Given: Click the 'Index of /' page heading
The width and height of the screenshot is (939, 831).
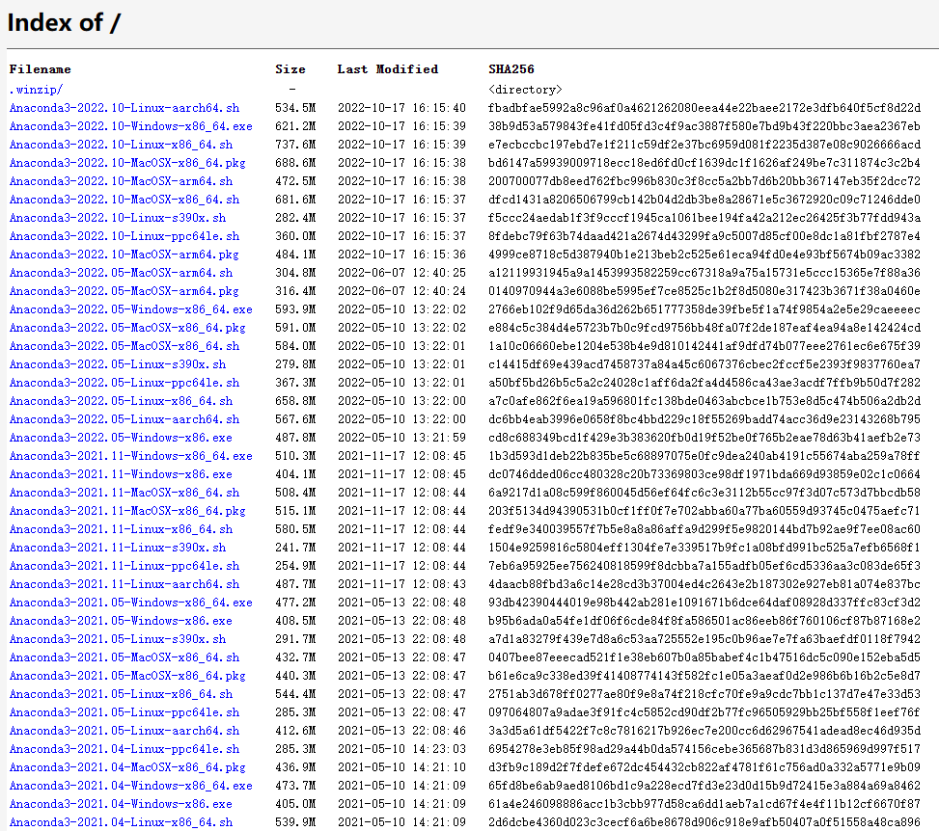Looking at the screenshot, I should 64,23.
